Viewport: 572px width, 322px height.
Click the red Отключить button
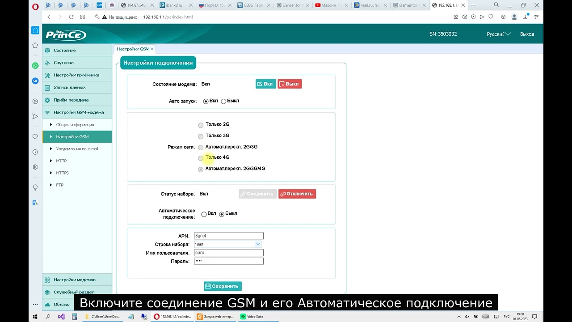click(297, 194)
